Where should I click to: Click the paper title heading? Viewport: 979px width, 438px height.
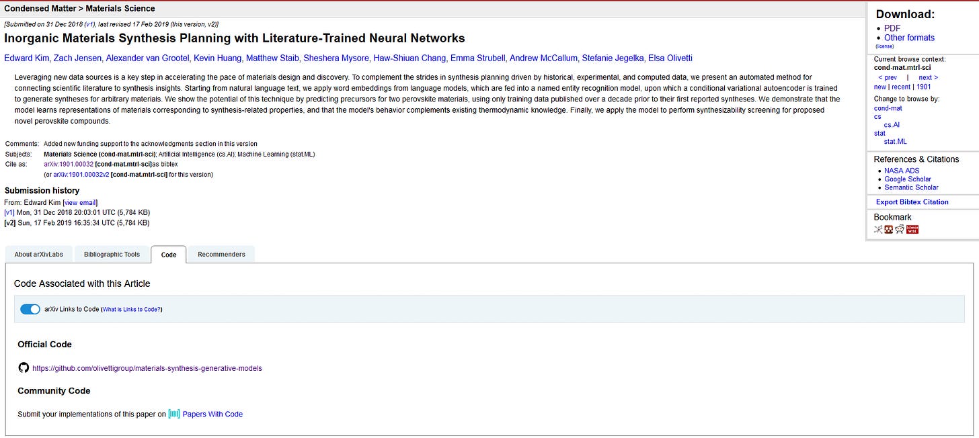pos(235,38)
